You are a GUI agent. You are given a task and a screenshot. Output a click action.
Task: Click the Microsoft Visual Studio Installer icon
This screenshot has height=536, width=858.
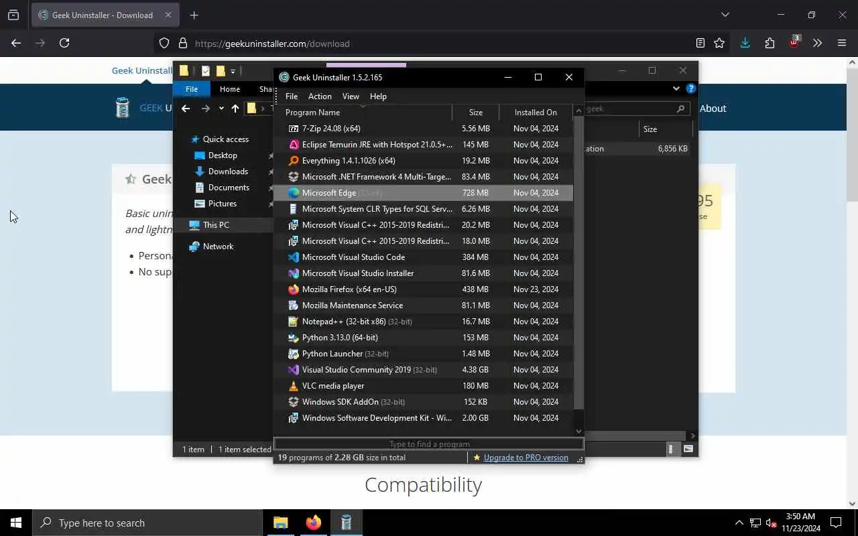tap(294, 273)
